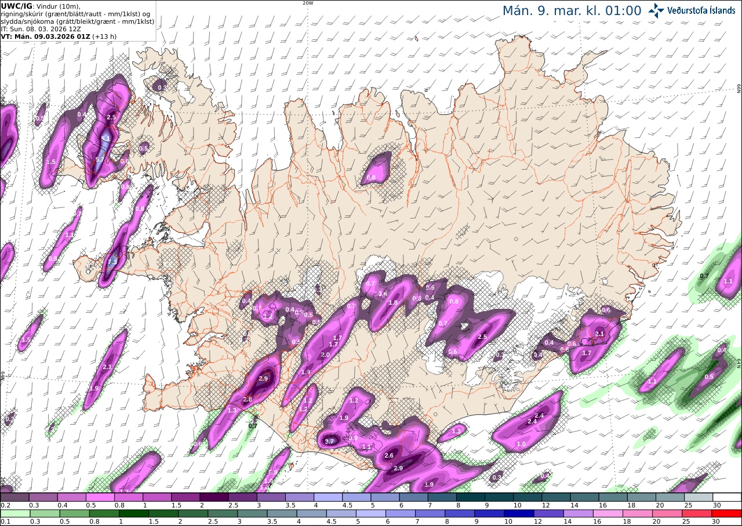Screen dimensions: 742x526
Task: Click the '(+13 h)' forecast offset text
Action: (x=104, y=36)
